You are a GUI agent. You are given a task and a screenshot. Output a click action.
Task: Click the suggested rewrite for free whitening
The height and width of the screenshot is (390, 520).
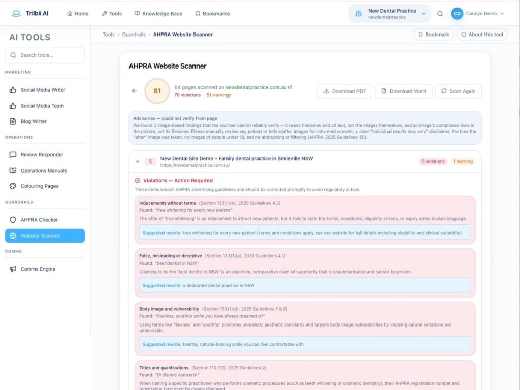(305, 233)
